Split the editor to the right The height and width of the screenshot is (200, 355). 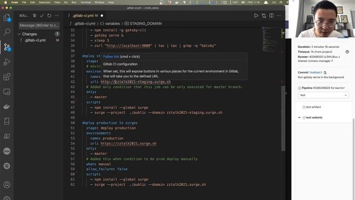coord(271,16)
